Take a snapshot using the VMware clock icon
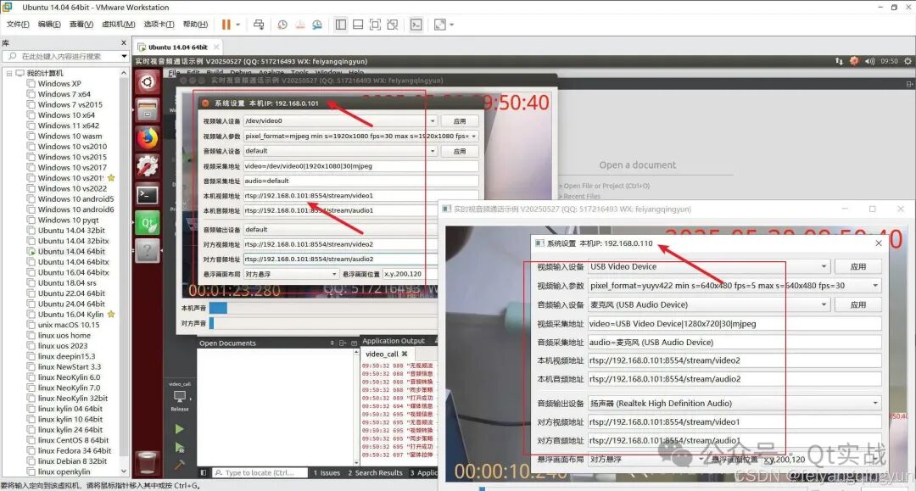Screen dimensions: 916x491 (x=282, y=24)
